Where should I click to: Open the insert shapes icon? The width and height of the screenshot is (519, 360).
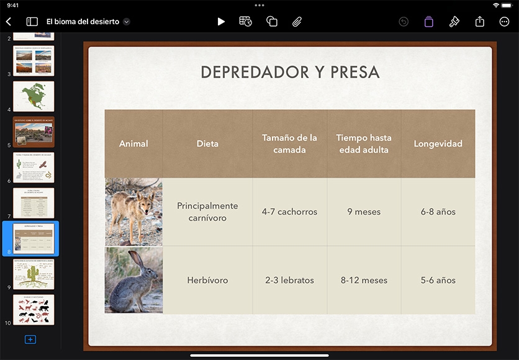(272, 22)
